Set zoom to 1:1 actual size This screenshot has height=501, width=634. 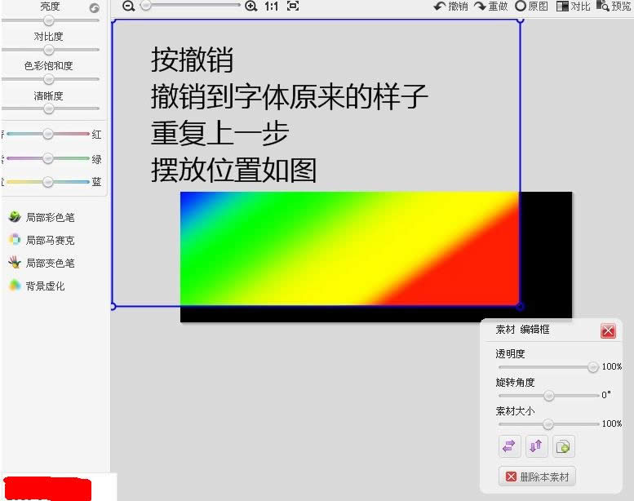point(272,6)
